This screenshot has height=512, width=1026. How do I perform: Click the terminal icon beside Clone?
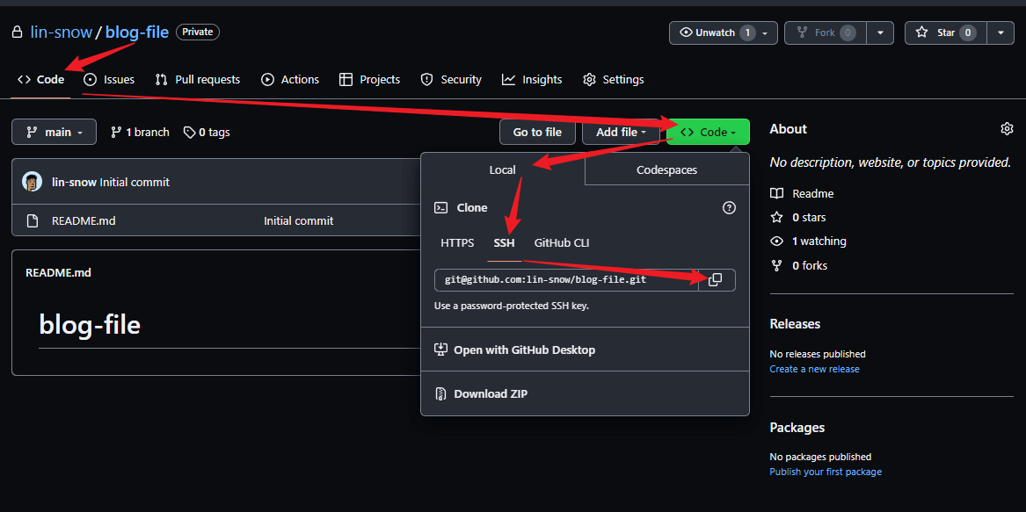(441, 208)
